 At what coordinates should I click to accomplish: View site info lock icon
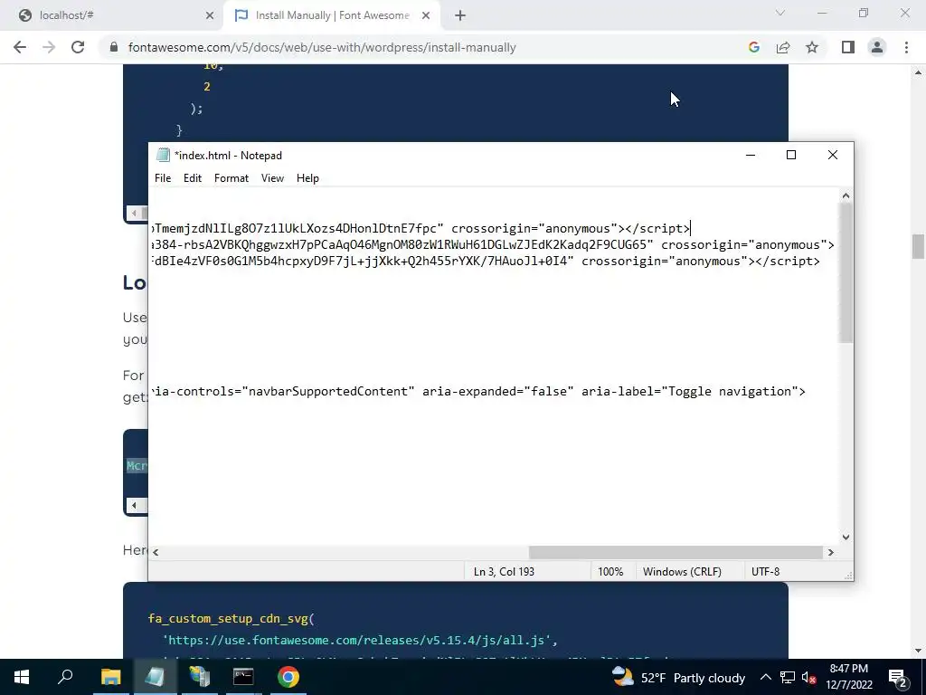pos(114,47)
